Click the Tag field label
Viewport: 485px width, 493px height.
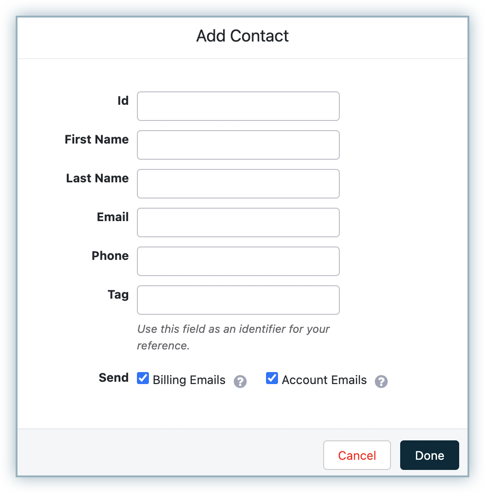pyautogui.click(x=118, y=295)
